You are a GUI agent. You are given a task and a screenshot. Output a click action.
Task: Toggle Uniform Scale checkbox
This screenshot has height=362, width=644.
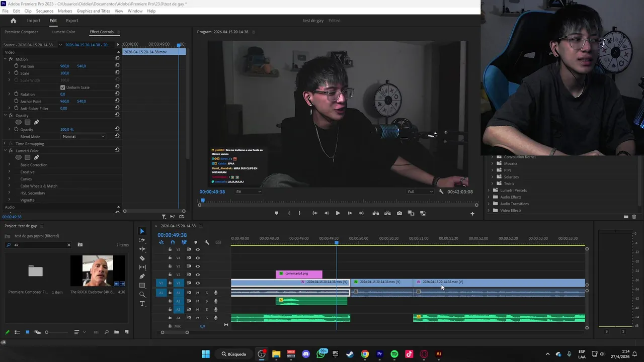(62, 87)
